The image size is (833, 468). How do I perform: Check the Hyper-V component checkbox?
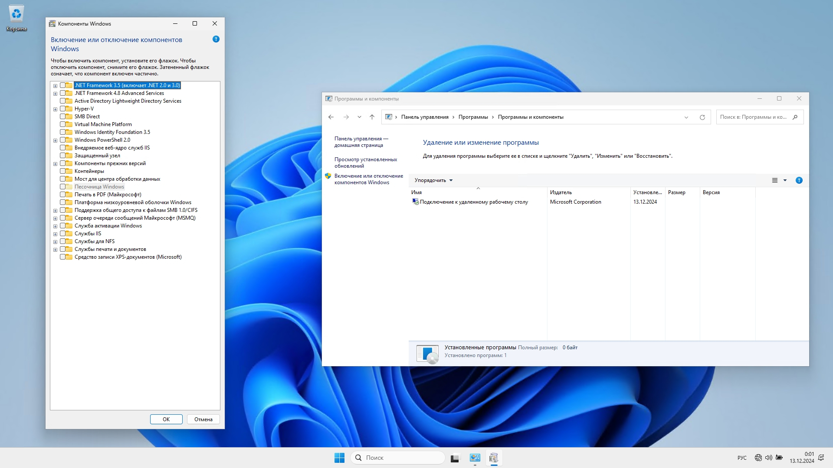tap(63, 109)
